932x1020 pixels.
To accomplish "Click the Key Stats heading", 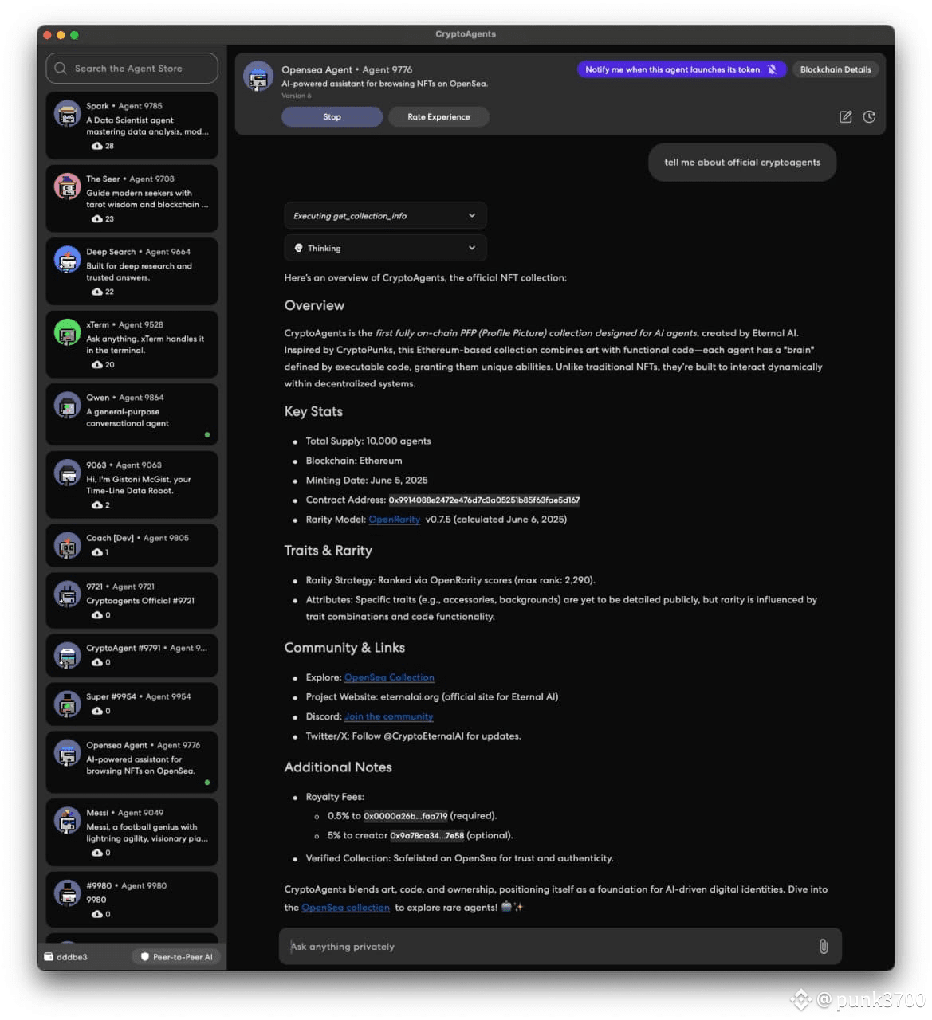I will [x=313, y=411].
